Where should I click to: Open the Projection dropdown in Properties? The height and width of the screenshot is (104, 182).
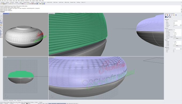click(x=181, y=25)
